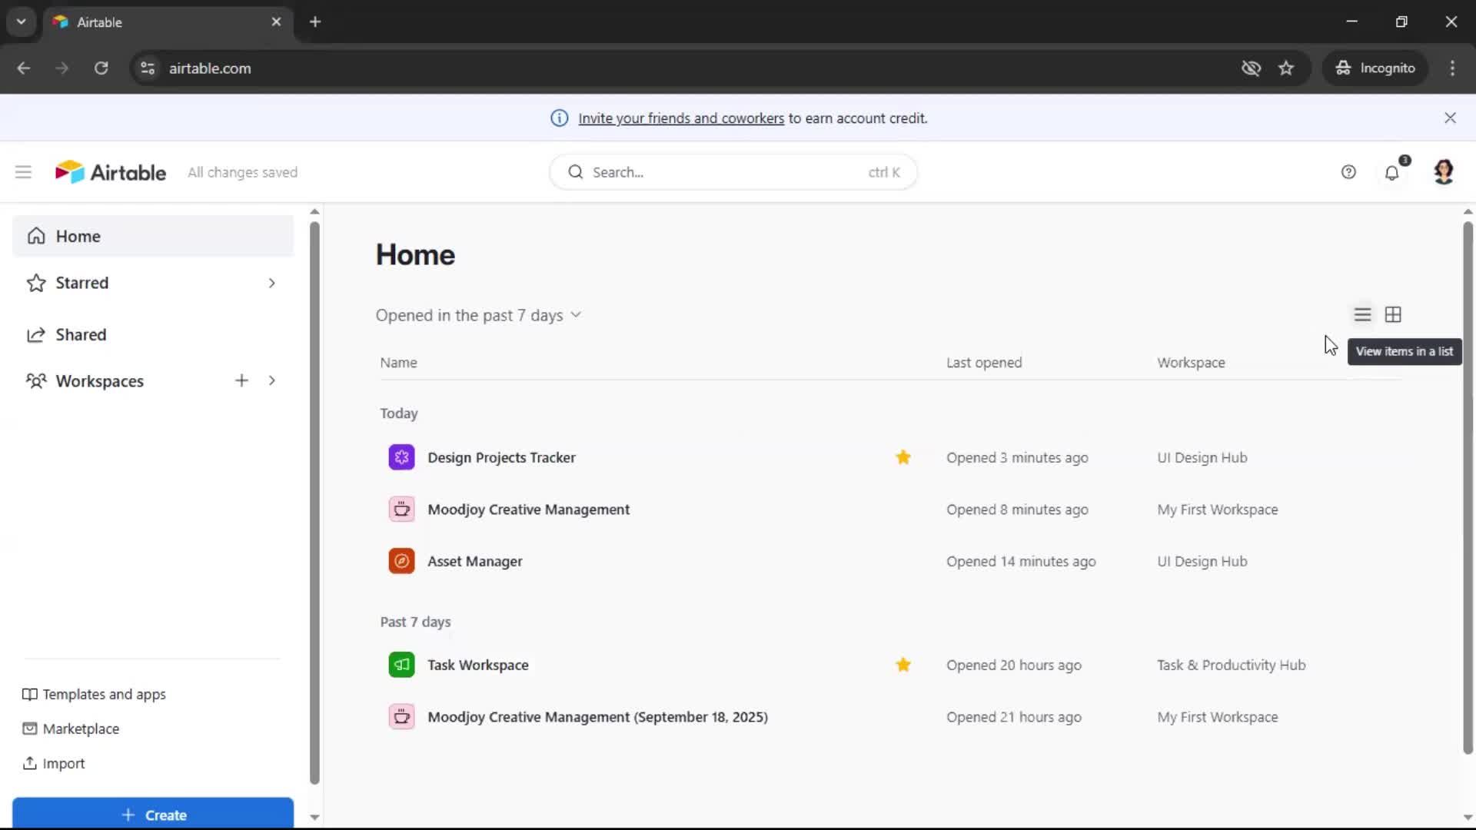This screenshot has width=1476, height=830.
Task: Open Marketplace link
Action: [71, 729]
